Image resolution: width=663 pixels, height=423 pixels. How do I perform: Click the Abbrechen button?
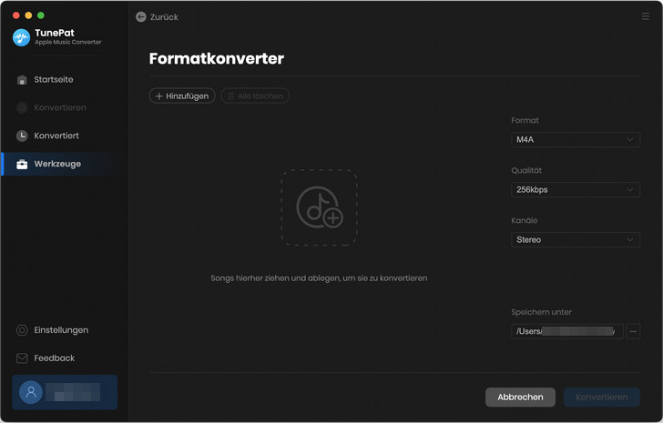click(520, 397)
